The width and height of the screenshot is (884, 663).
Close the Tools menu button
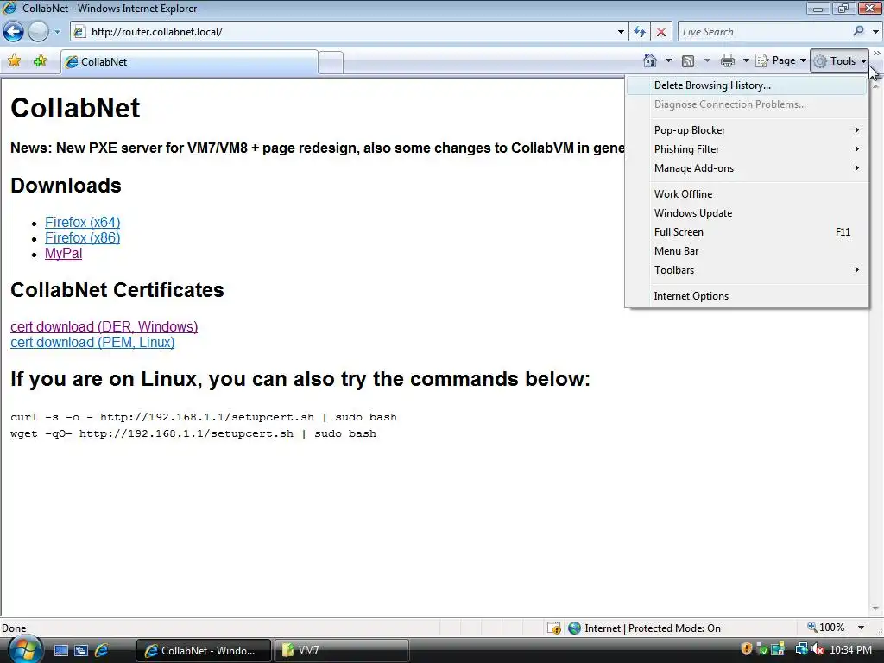click(x=839, y=60)
